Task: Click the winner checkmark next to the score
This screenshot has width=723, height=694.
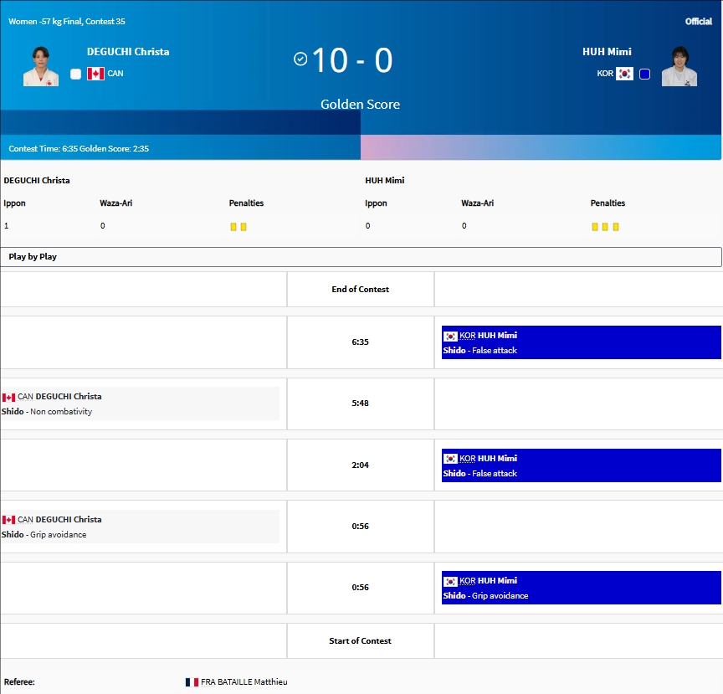Action: point(300,59)
